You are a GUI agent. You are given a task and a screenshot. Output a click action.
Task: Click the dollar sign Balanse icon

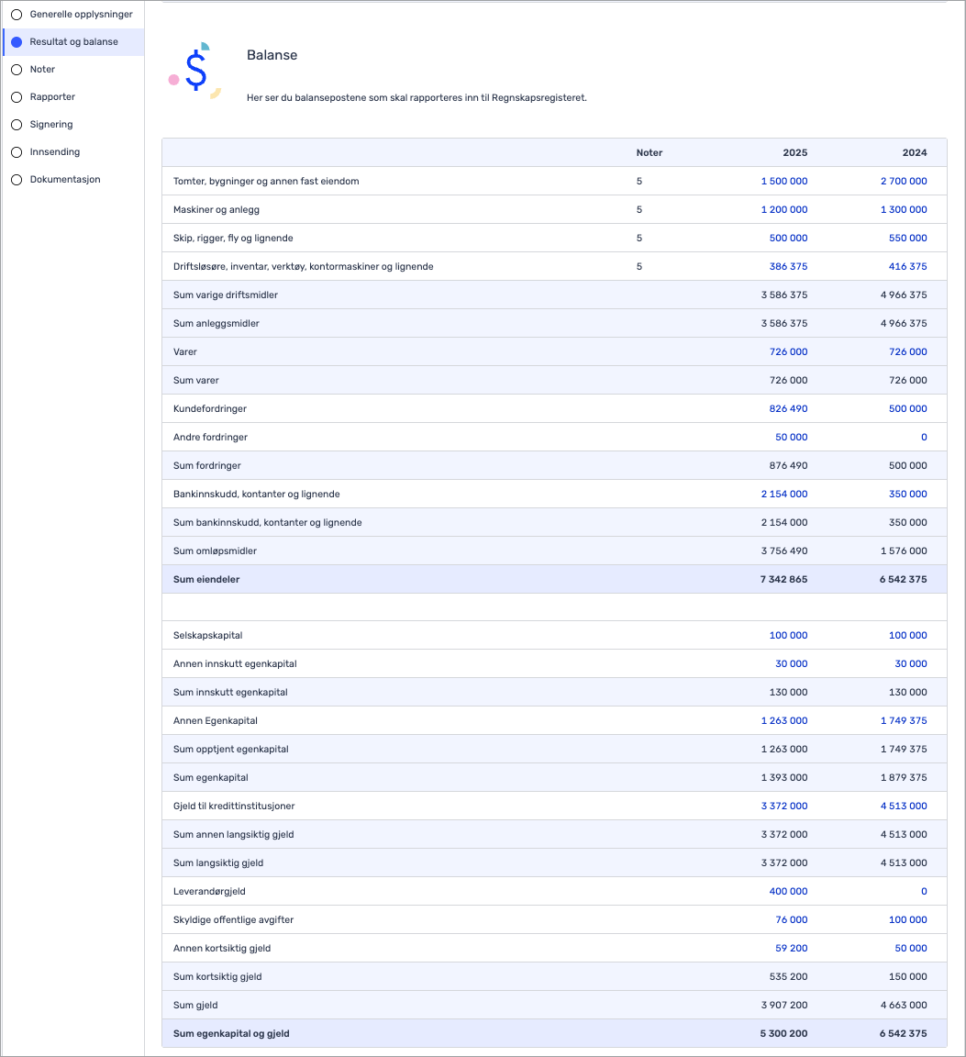tap(194, 71)
